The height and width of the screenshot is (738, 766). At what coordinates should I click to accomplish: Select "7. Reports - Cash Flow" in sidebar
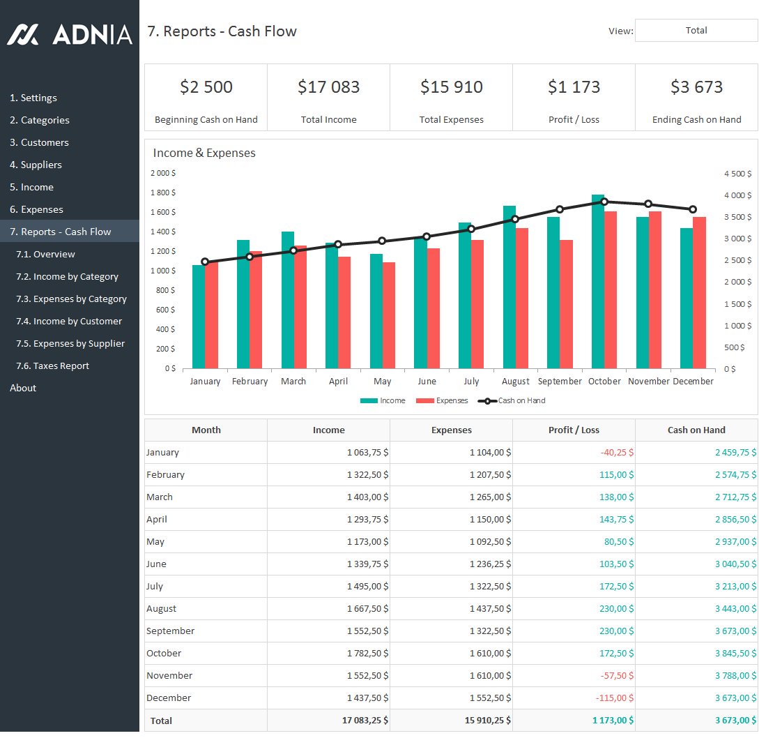tap(70, 231)
